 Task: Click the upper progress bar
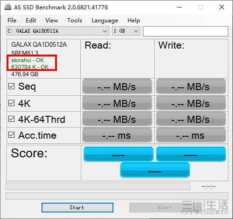click(98, 186)
